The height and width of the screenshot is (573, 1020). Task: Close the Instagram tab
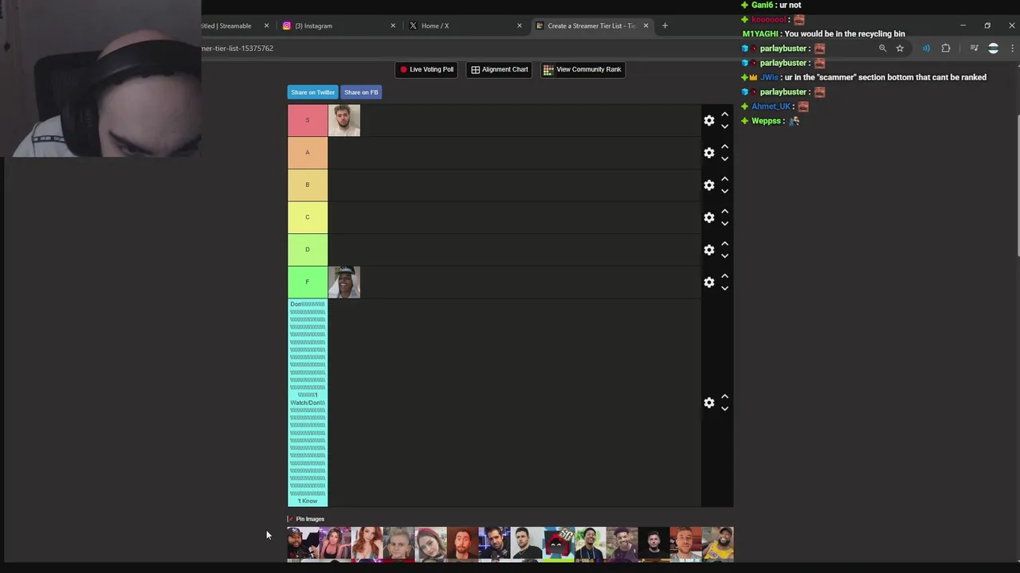pyautogui.click(x=393, y=25)
